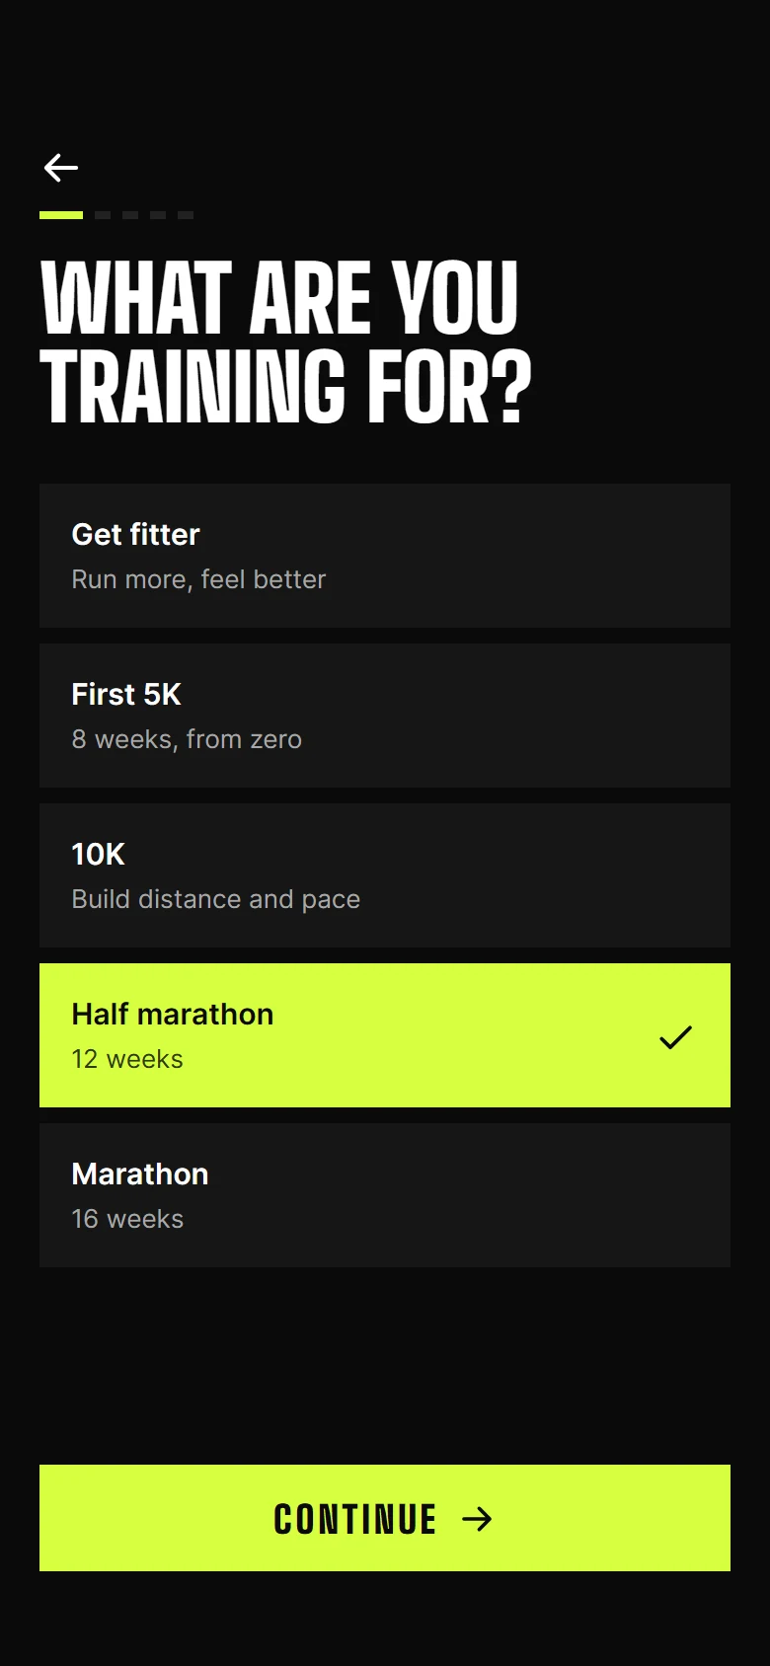Click the "Run more, feel better" subtitle
This screenshot has height=1666, width=770.
(198, 579)
